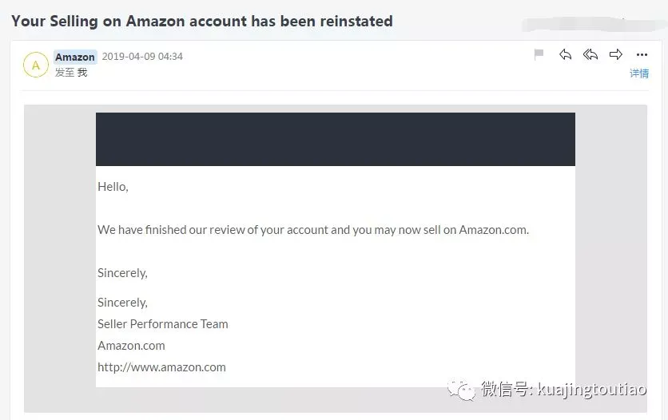The height and width of the screenshot is (420, 668).
Task: Open the http://www.amazon.com link
Action: 161,367
